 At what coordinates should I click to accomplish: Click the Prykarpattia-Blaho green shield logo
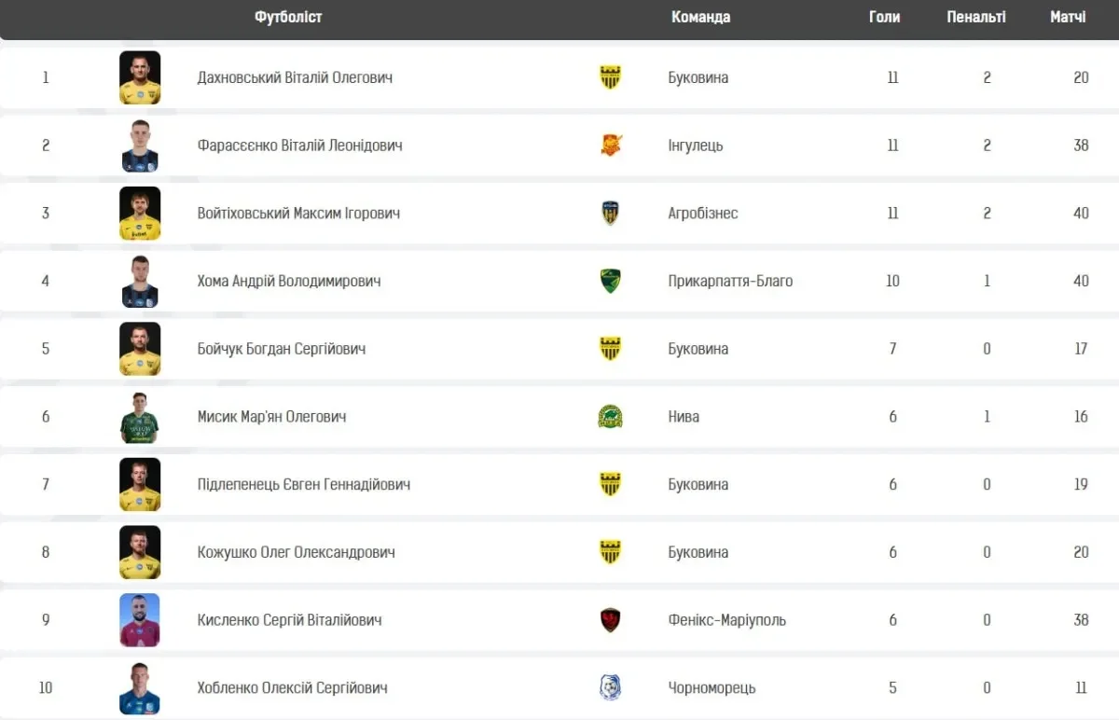pos(610,281)
